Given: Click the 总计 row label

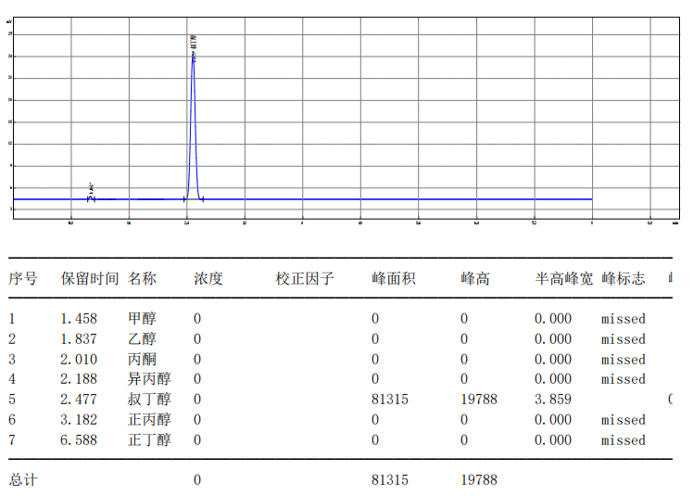Looking at the screenshot, I should pyautogui.click(x=23, y=480).
